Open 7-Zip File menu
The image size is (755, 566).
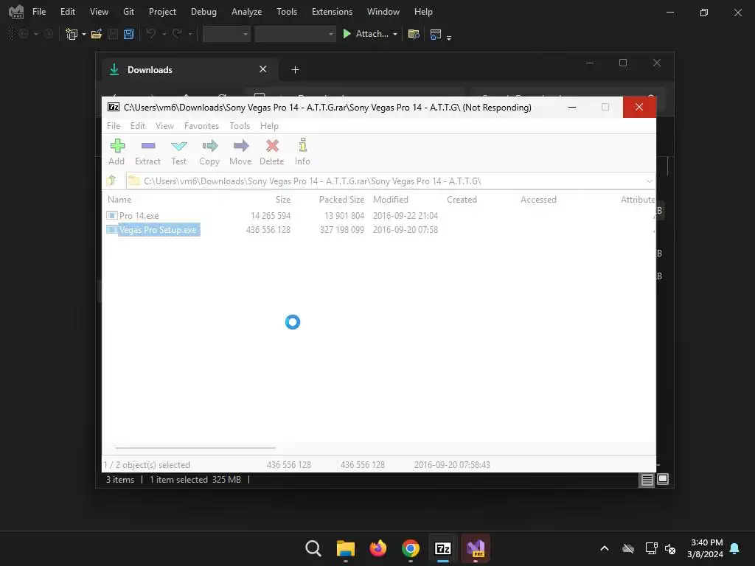114,125
